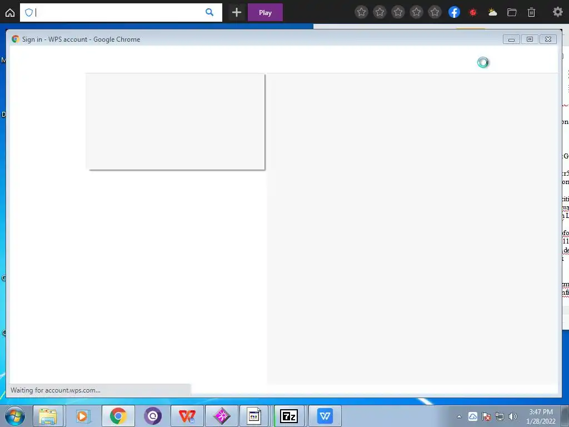Click the red ladybug icon
The width and height of the screenshot is (569, 427).
click(473, 13)
